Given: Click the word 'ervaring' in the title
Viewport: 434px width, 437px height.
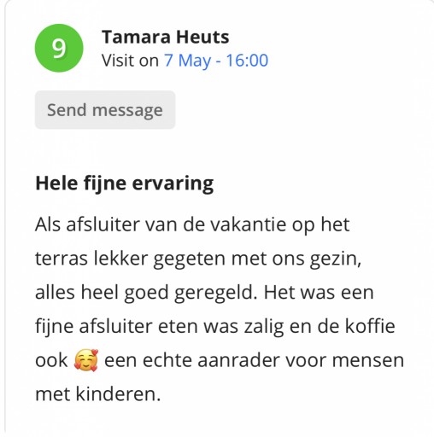Looking at the screenshot, I should click(x=173, y=184).
